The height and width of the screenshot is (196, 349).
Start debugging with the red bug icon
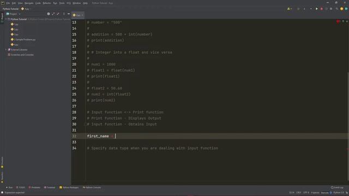[x=321, y=9]
